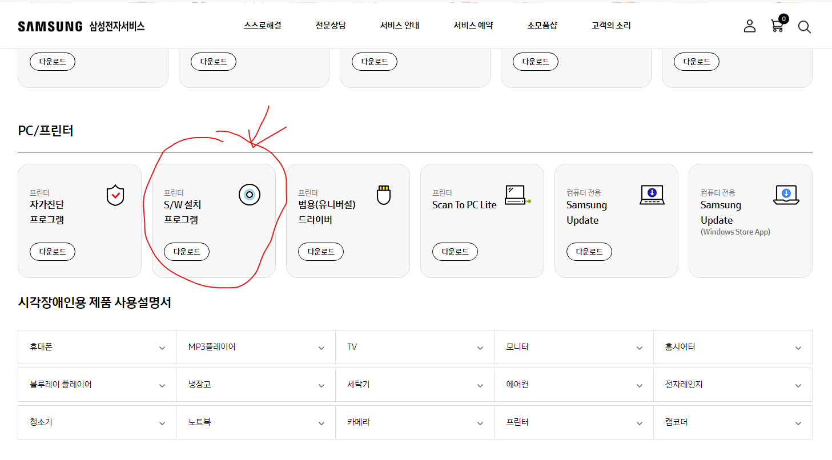Open the 소모품샵 menu

[542, 26]
